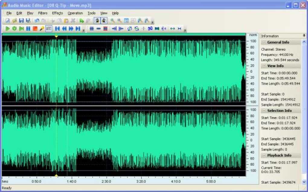
Task: Click the green overview bar above the waveform
Action: point(124,34)
